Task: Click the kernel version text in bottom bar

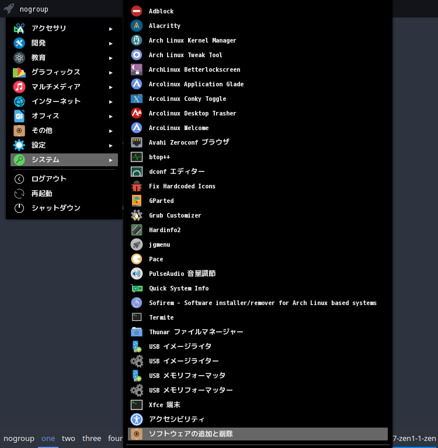Action: tap(414, 438)
